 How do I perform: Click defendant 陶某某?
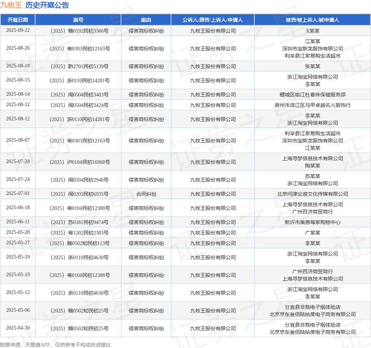pos(313,166)
